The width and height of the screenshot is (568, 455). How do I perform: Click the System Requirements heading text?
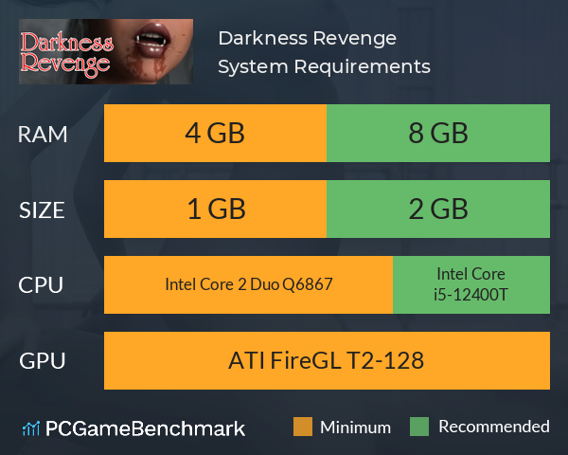[324, 66]
